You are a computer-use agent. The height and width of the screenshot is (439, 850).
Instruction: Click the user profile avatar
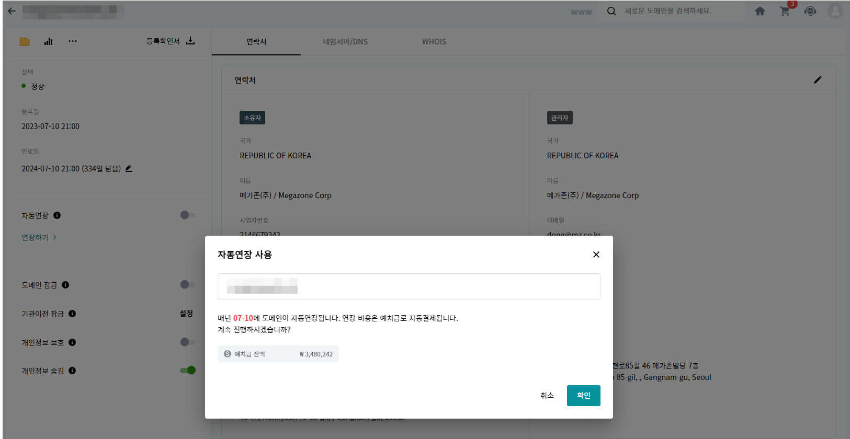coord(835,11)
